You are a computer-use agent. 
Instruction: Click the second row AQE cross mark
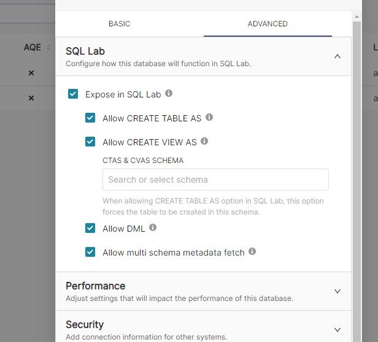(x=31, y=98)
